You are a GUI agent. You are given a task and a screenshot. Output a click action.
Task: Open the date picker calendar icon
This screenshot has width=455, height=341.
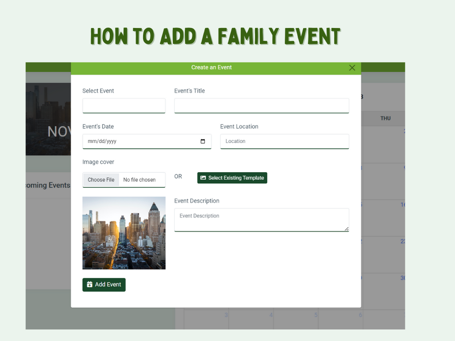(203, 142)
